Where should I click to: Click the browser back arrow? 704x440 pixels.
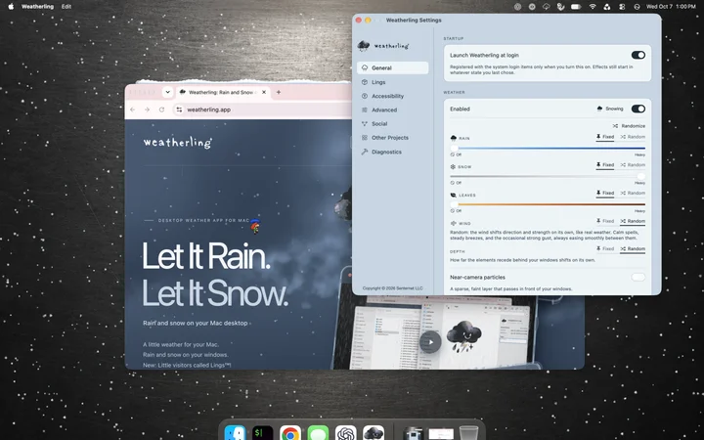coord(132,110)
